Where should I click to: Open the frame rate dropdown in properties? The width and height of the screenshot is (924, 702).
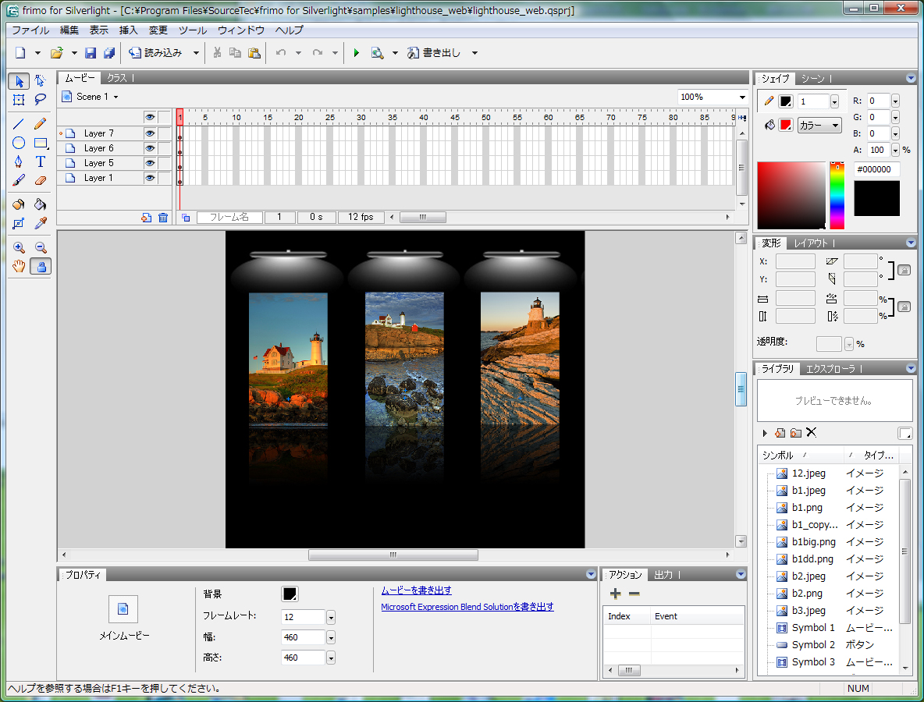(x=331, y=617)
